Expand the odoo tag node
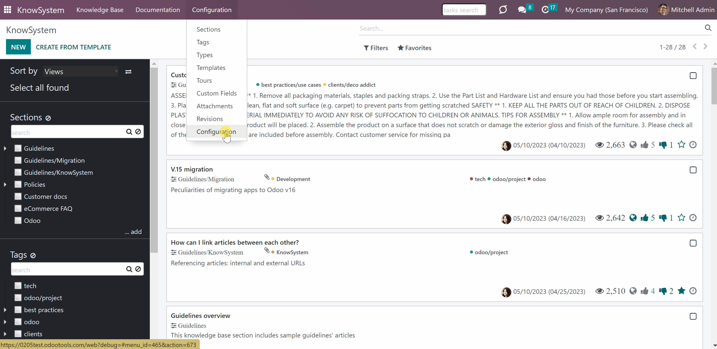The image size is (717, 349). (5, 322)
